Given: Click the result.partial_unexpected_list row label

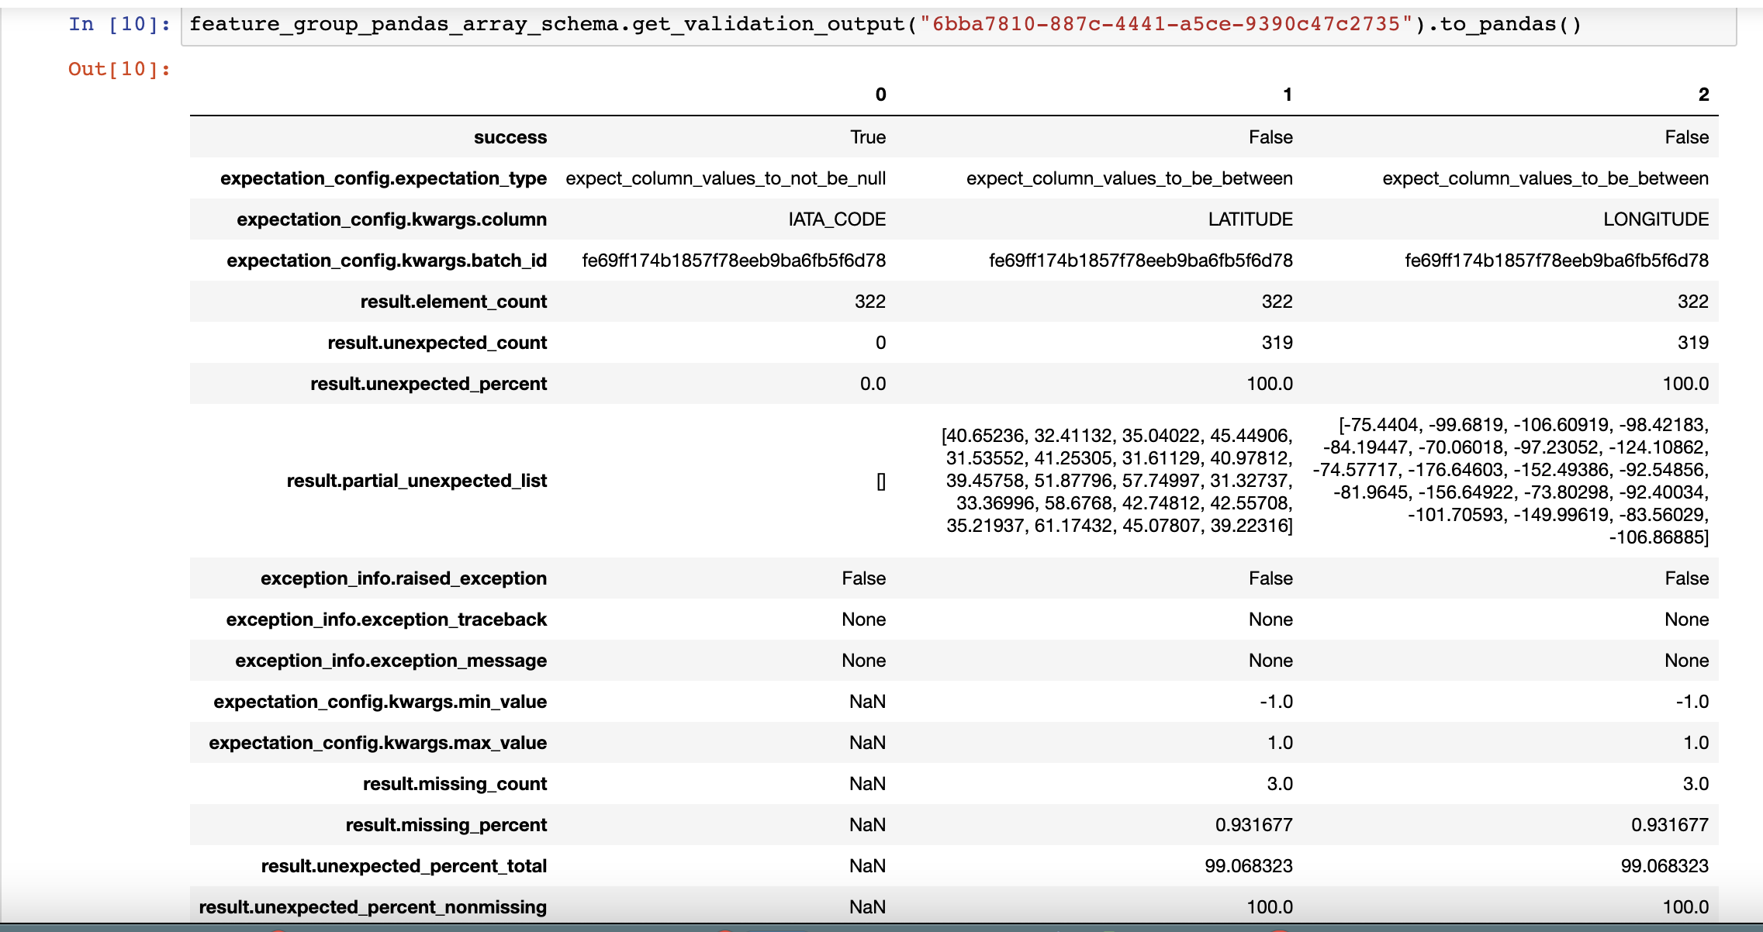Looking at the screenshot, I should [417, 481].
